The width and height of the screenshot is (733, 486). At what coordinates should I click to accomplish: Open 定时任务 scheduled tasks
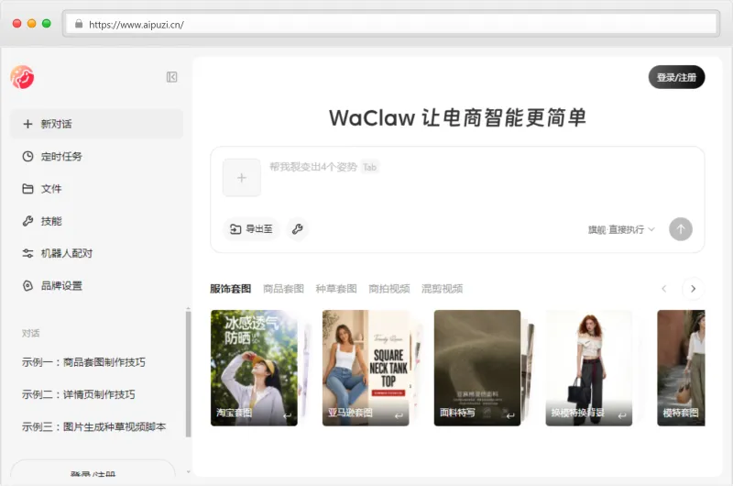point(96,156)
